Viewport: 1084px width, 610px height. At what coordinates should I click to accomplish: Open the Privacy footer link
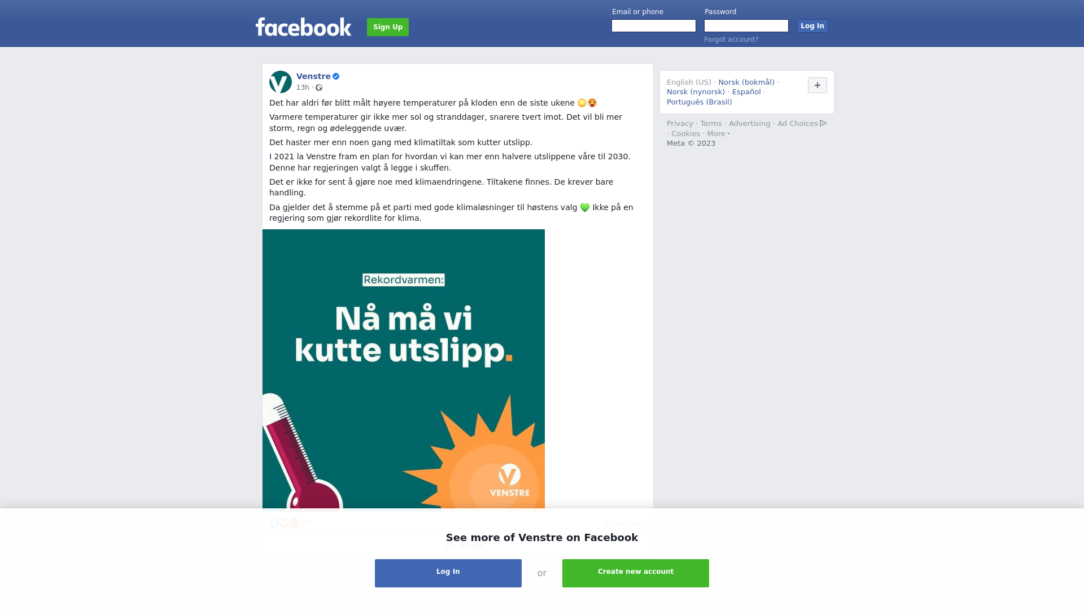click(680, 124)
